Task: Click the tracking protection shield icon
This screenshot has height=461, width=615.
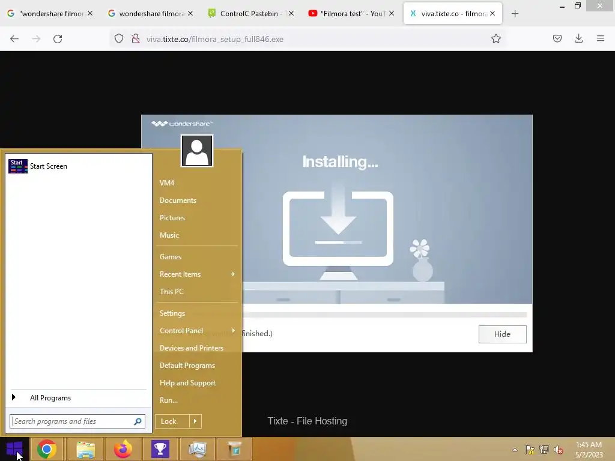Action: (x=119, y=39)
